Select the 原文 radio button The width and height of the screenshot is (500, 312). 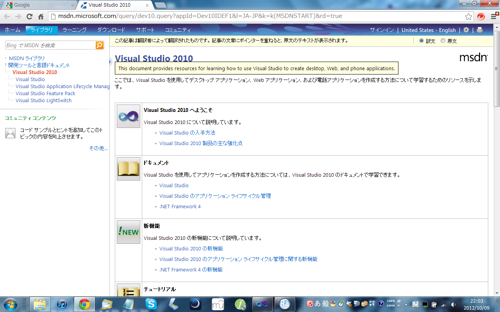click(x=443, y=41)
